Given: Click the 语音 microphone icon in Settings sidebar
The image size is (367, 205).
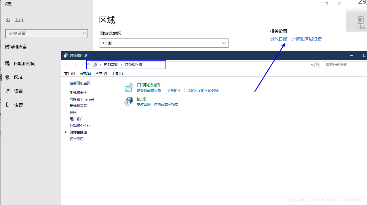Looking at the screenshot, I should 7,105.
